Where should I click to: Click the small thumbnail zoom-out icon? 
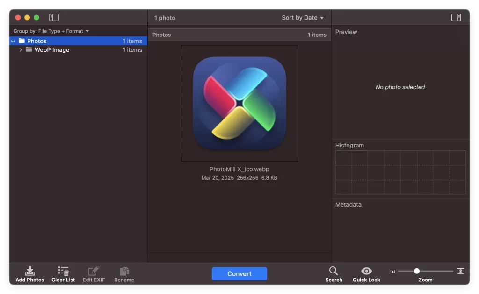pos(392,271)
